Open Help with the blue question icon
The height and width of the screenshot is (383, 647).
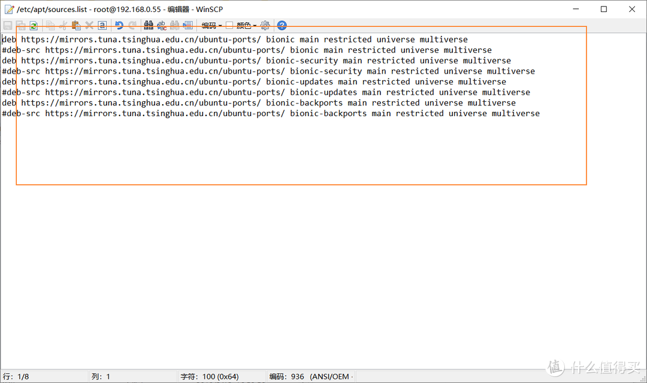click(282, 26)
